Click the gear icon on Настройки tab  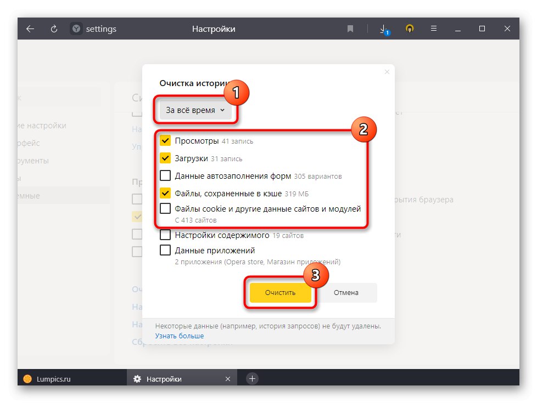(137, 379)
